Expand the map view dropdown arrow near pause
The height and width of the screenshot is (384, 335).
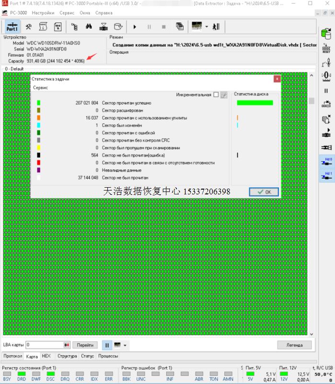click(x=126, y=345)
